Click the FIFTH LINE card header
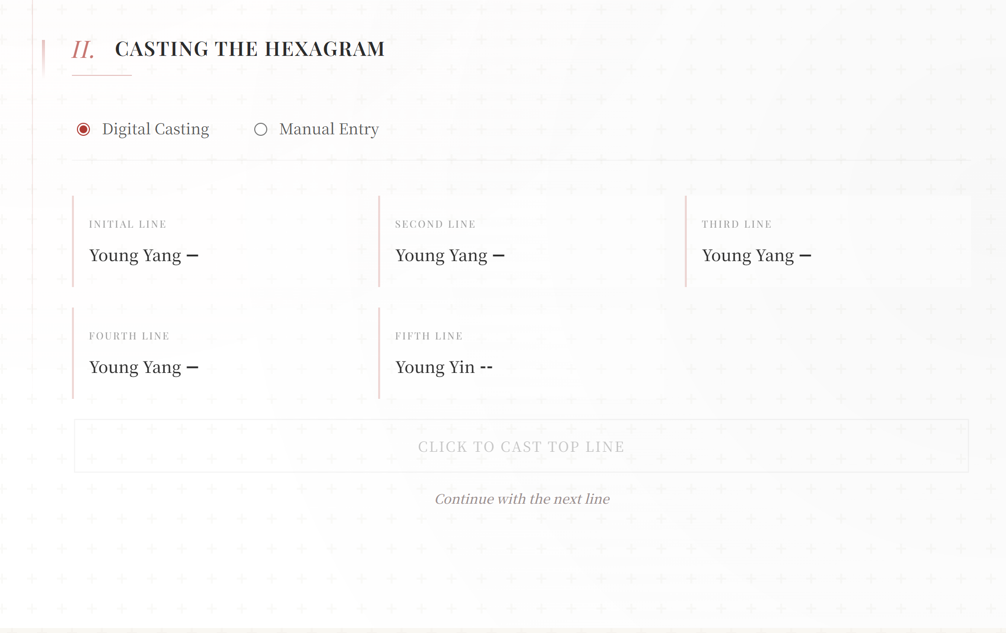1006x633 pixels. coord(428,335)
